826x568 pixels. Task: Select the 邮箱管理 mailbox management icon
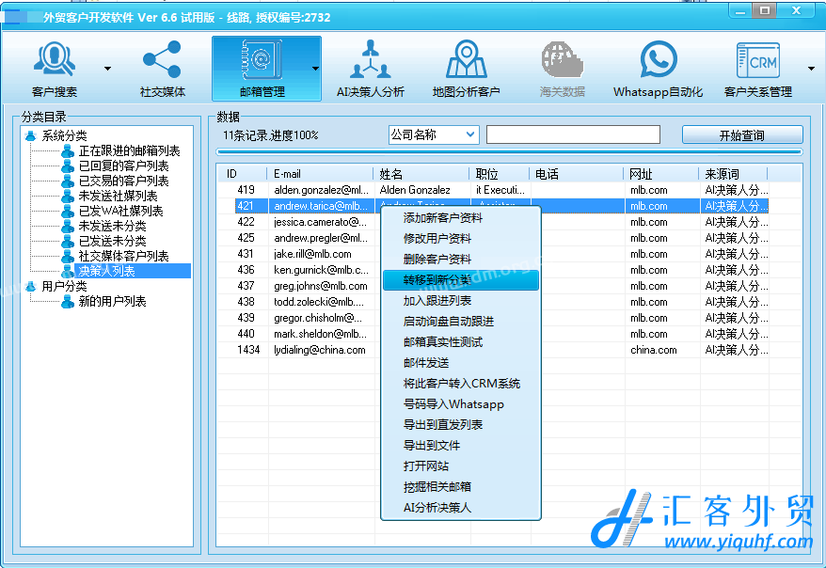(262, 69)
